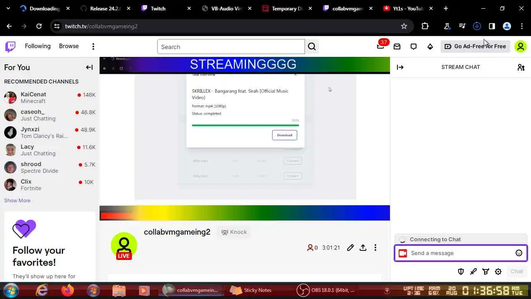Open the three-dot menu under the stream
This screenshot has height=299, width=531.
[x=375, y=248]
